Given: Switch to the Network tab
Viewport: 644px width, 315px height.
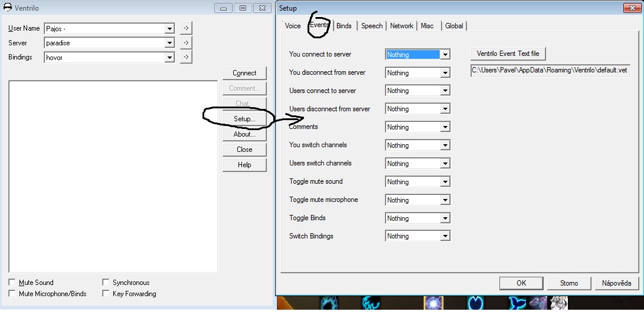Looking at the screenshot, I should coord(401,26).
